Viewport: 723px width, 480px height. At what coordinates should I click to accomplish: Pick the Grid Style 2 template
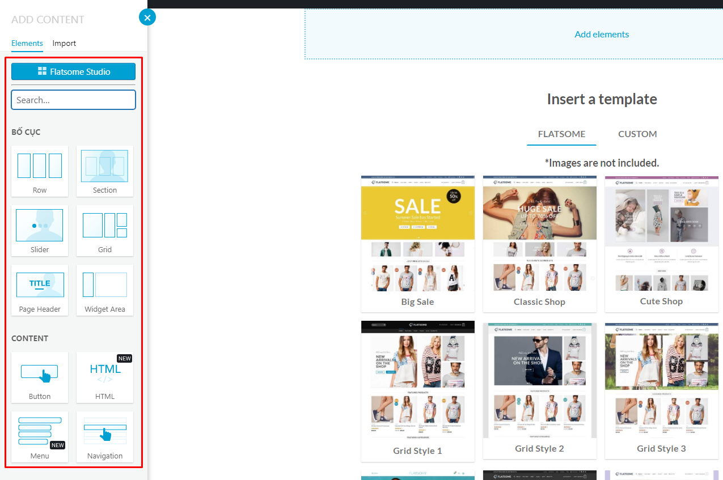tap(540, 391)
